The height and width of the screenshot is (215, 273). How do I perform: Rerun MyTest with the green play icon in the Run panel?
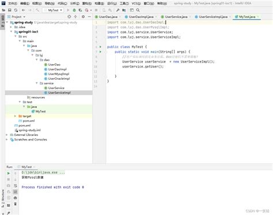(x=9, y=173)
